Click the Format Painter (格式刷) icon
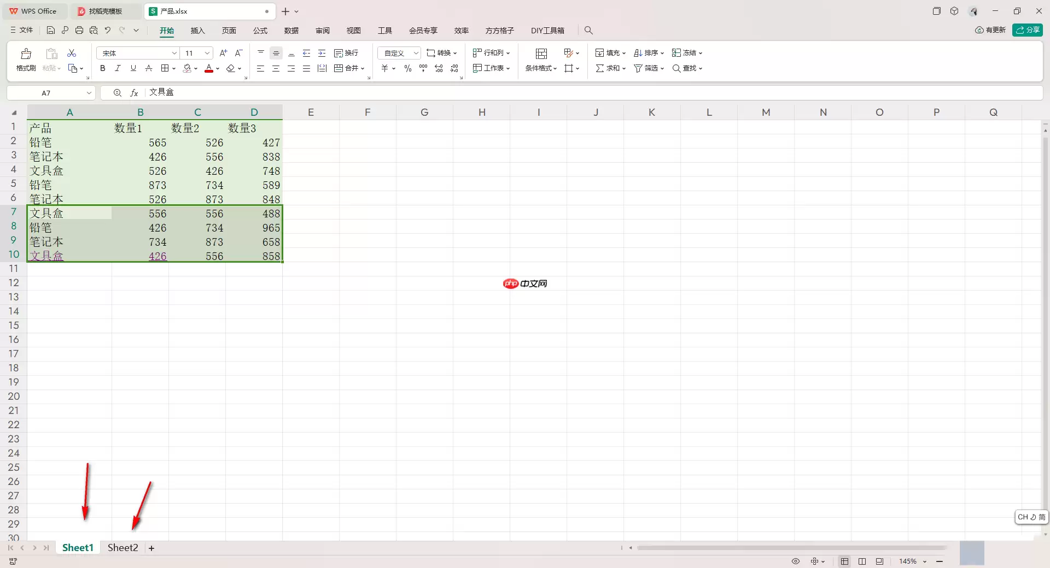The image size is (1050, 568). [26, 54]
